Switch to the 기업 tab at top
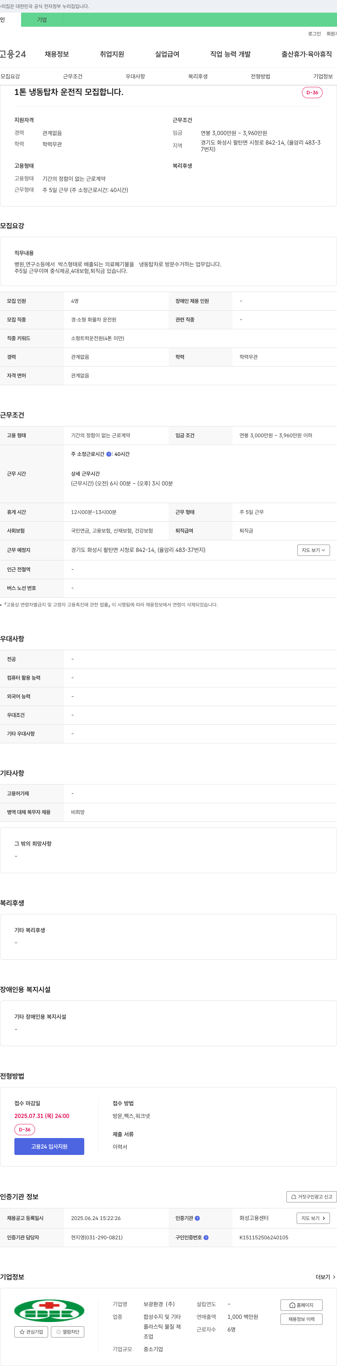The height and width of the screenshot is (1366, 337). (x=42, y=20)
